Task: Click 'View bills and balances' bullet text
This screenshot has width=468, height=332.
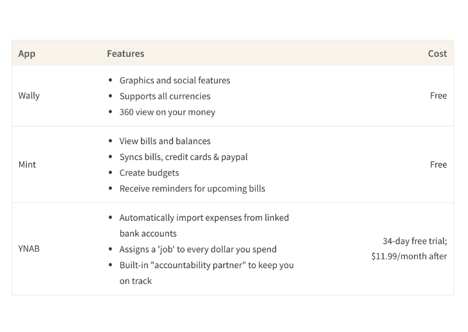Action: click(x=164, y=141)
